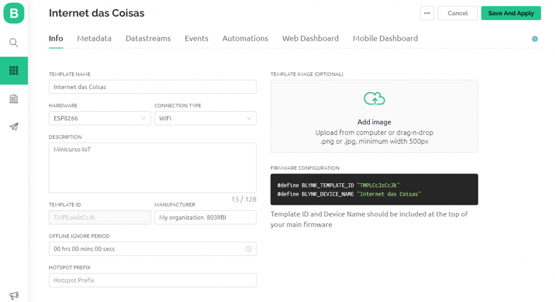Click the Save And Apply button
This screenshot has height=302, width=555.
coord(511,13)
